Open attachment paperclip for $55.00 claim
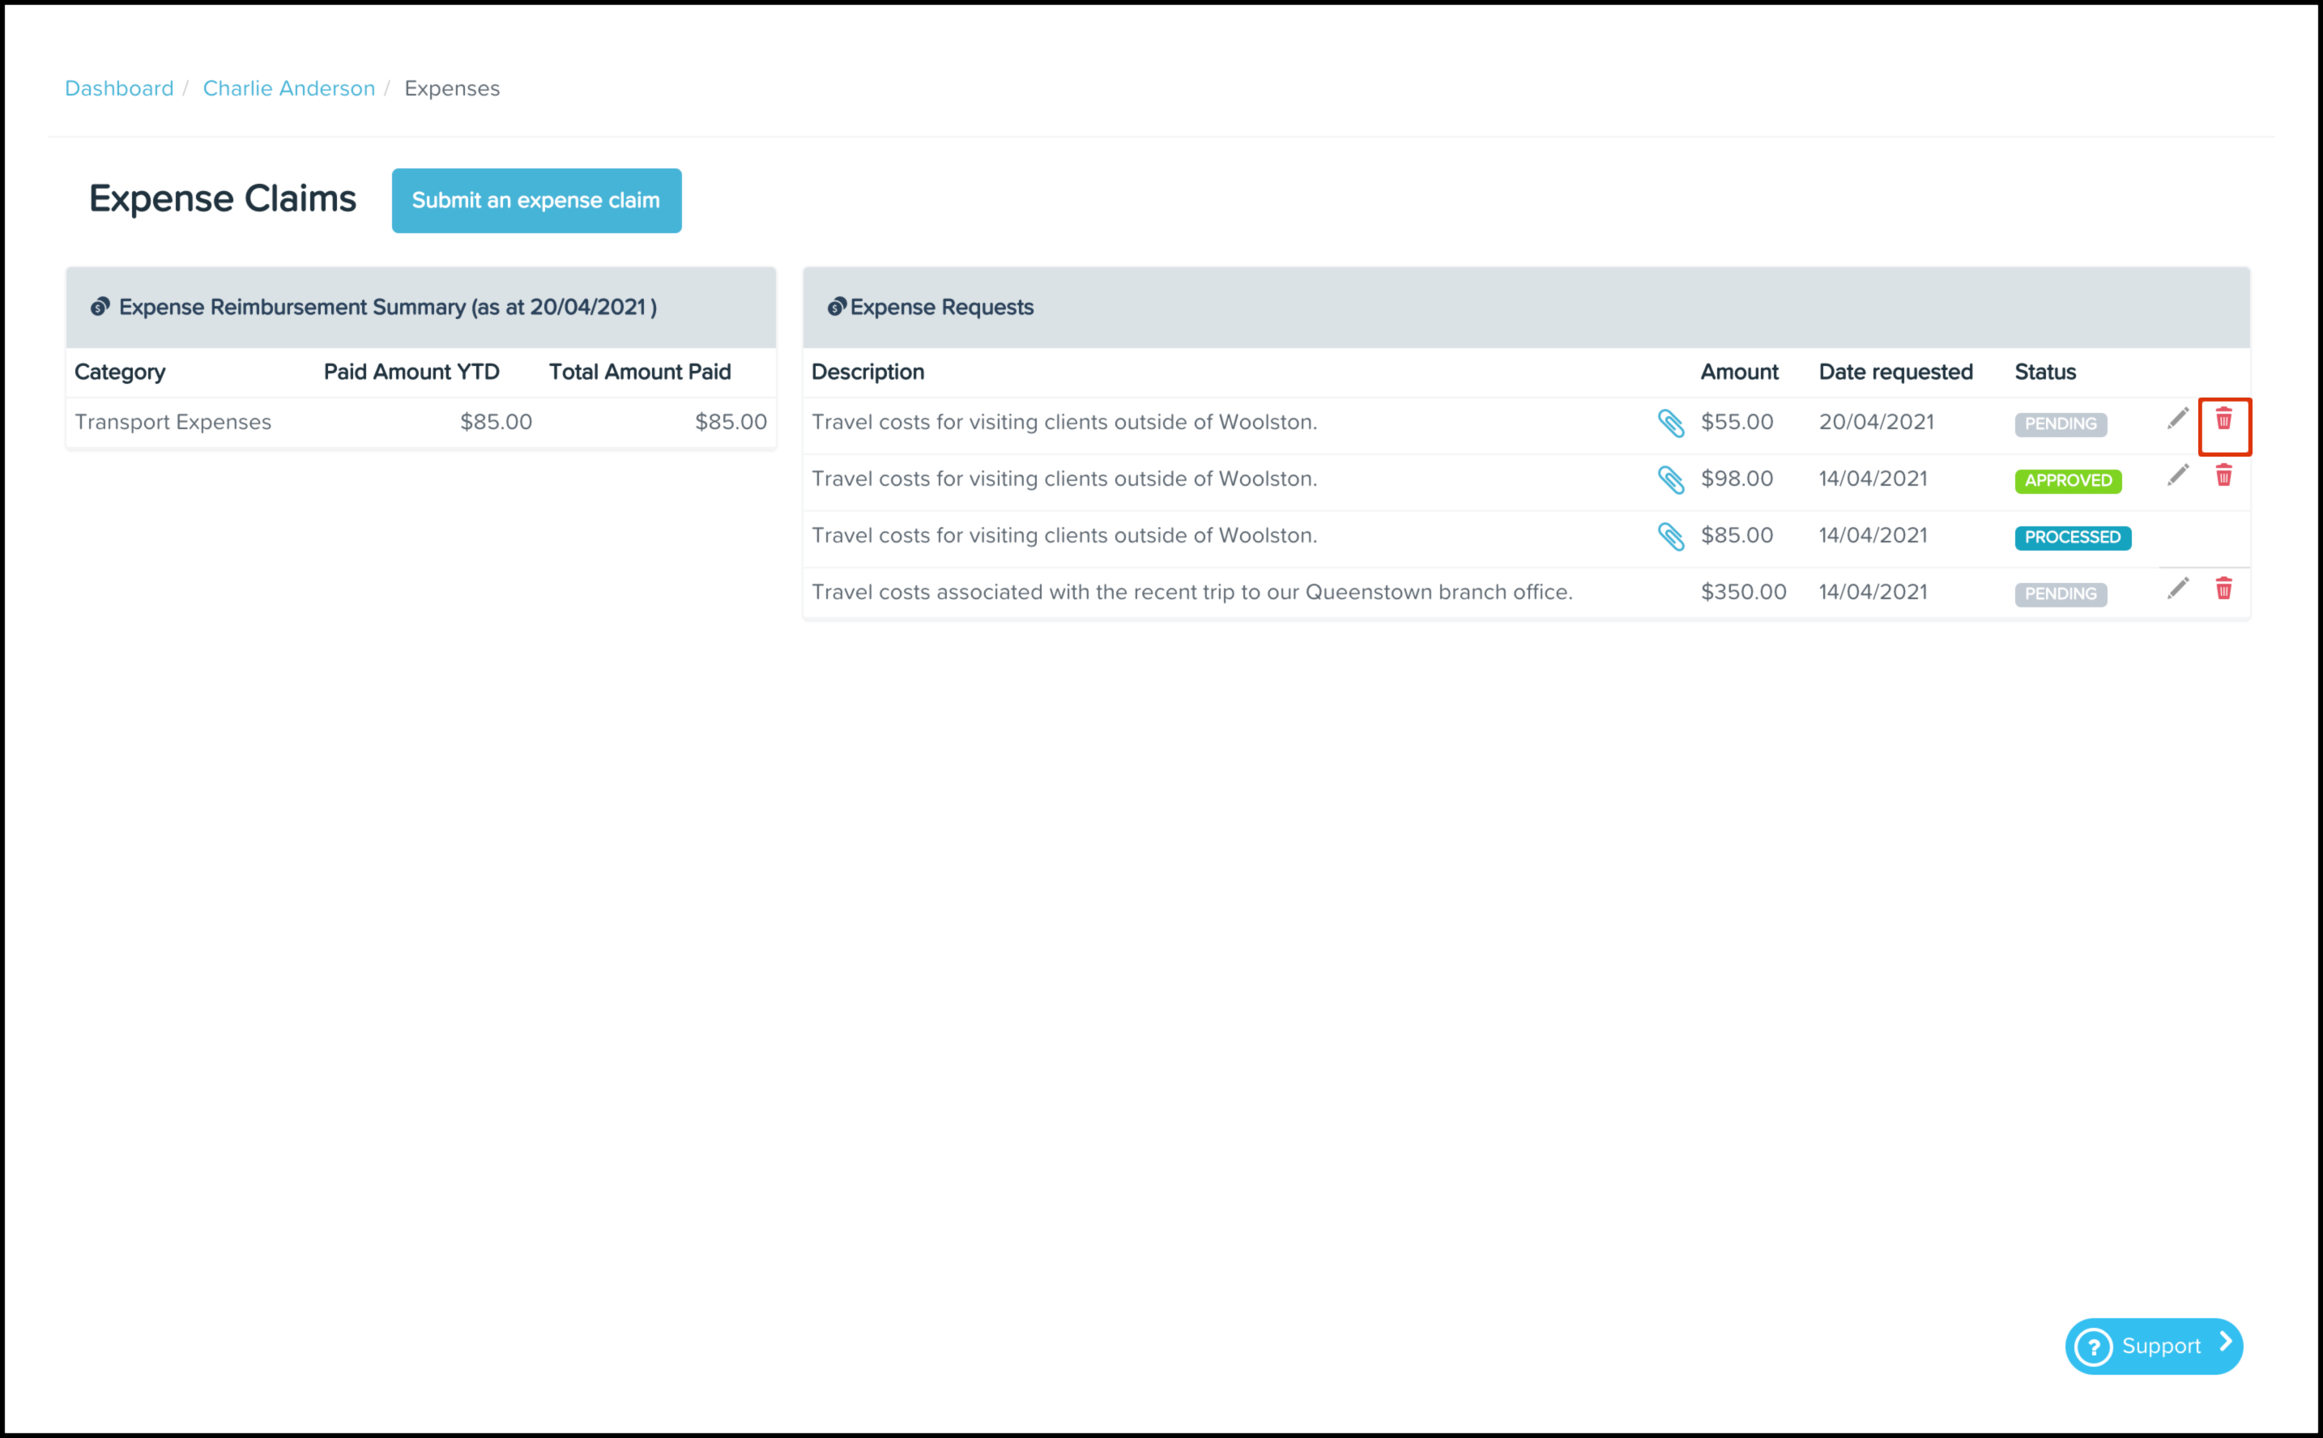Screen dimensions: 2323x1438 [1670, 423]
